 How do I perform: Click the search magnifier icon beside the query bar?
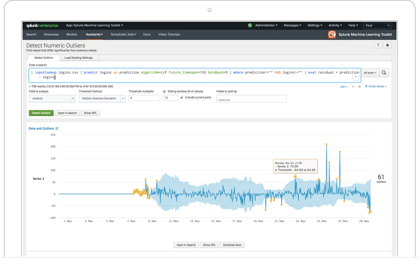pos(384,72)
